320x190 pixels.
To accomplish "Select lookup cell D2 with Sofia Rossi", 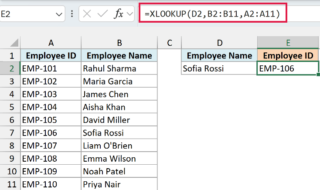I will point(219,68).
